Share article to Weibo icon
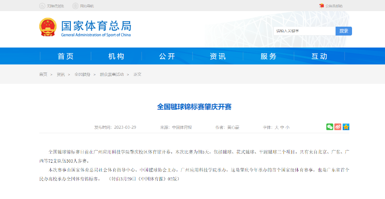Screen dimensions: 385x199 coord(338,127)
